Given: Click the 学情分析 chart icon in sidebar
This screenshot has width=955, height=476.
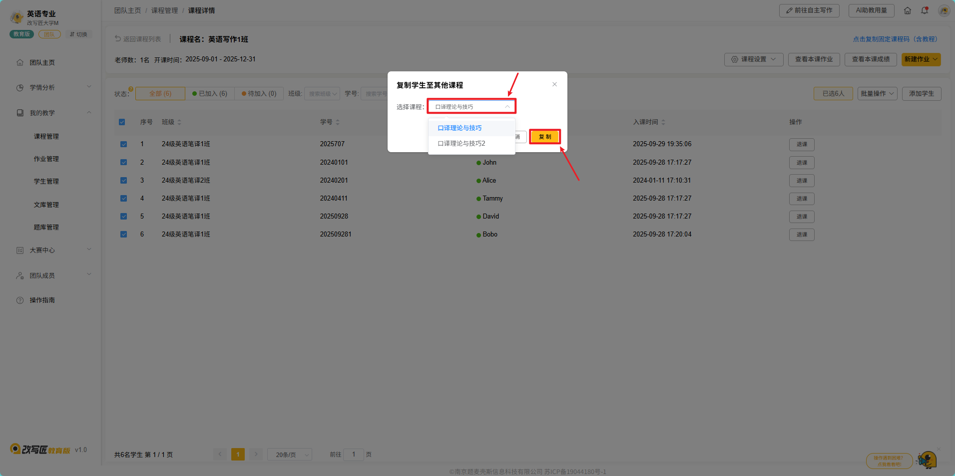Looking at the screenshot, I should 20,88.
